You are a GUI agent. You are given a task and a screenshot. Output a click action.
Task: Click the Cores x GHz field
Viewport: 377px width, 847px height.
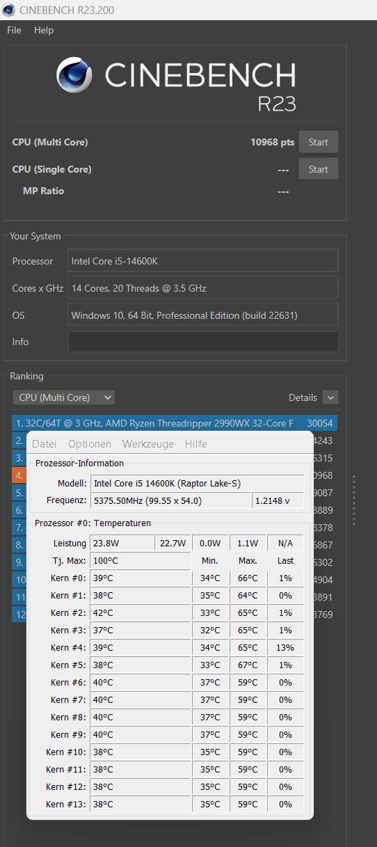(203, 287)
